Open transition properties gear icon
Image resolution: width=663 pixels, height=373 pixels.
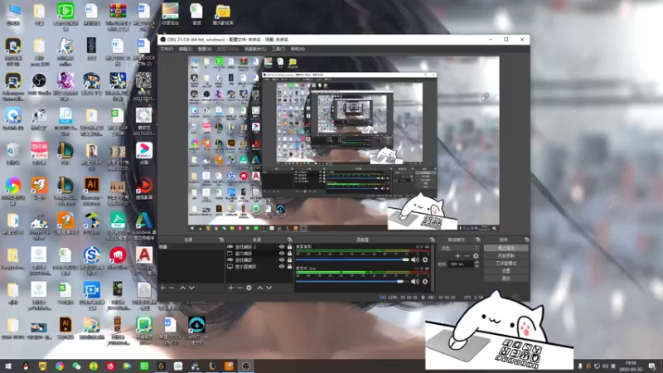[476, 256]
